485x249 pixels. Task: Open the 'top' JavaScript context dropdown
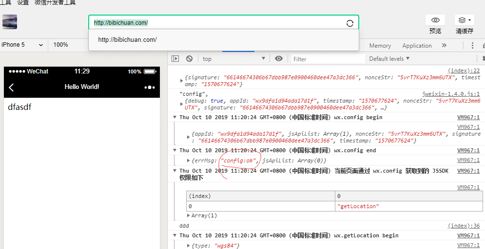[234, 59]
